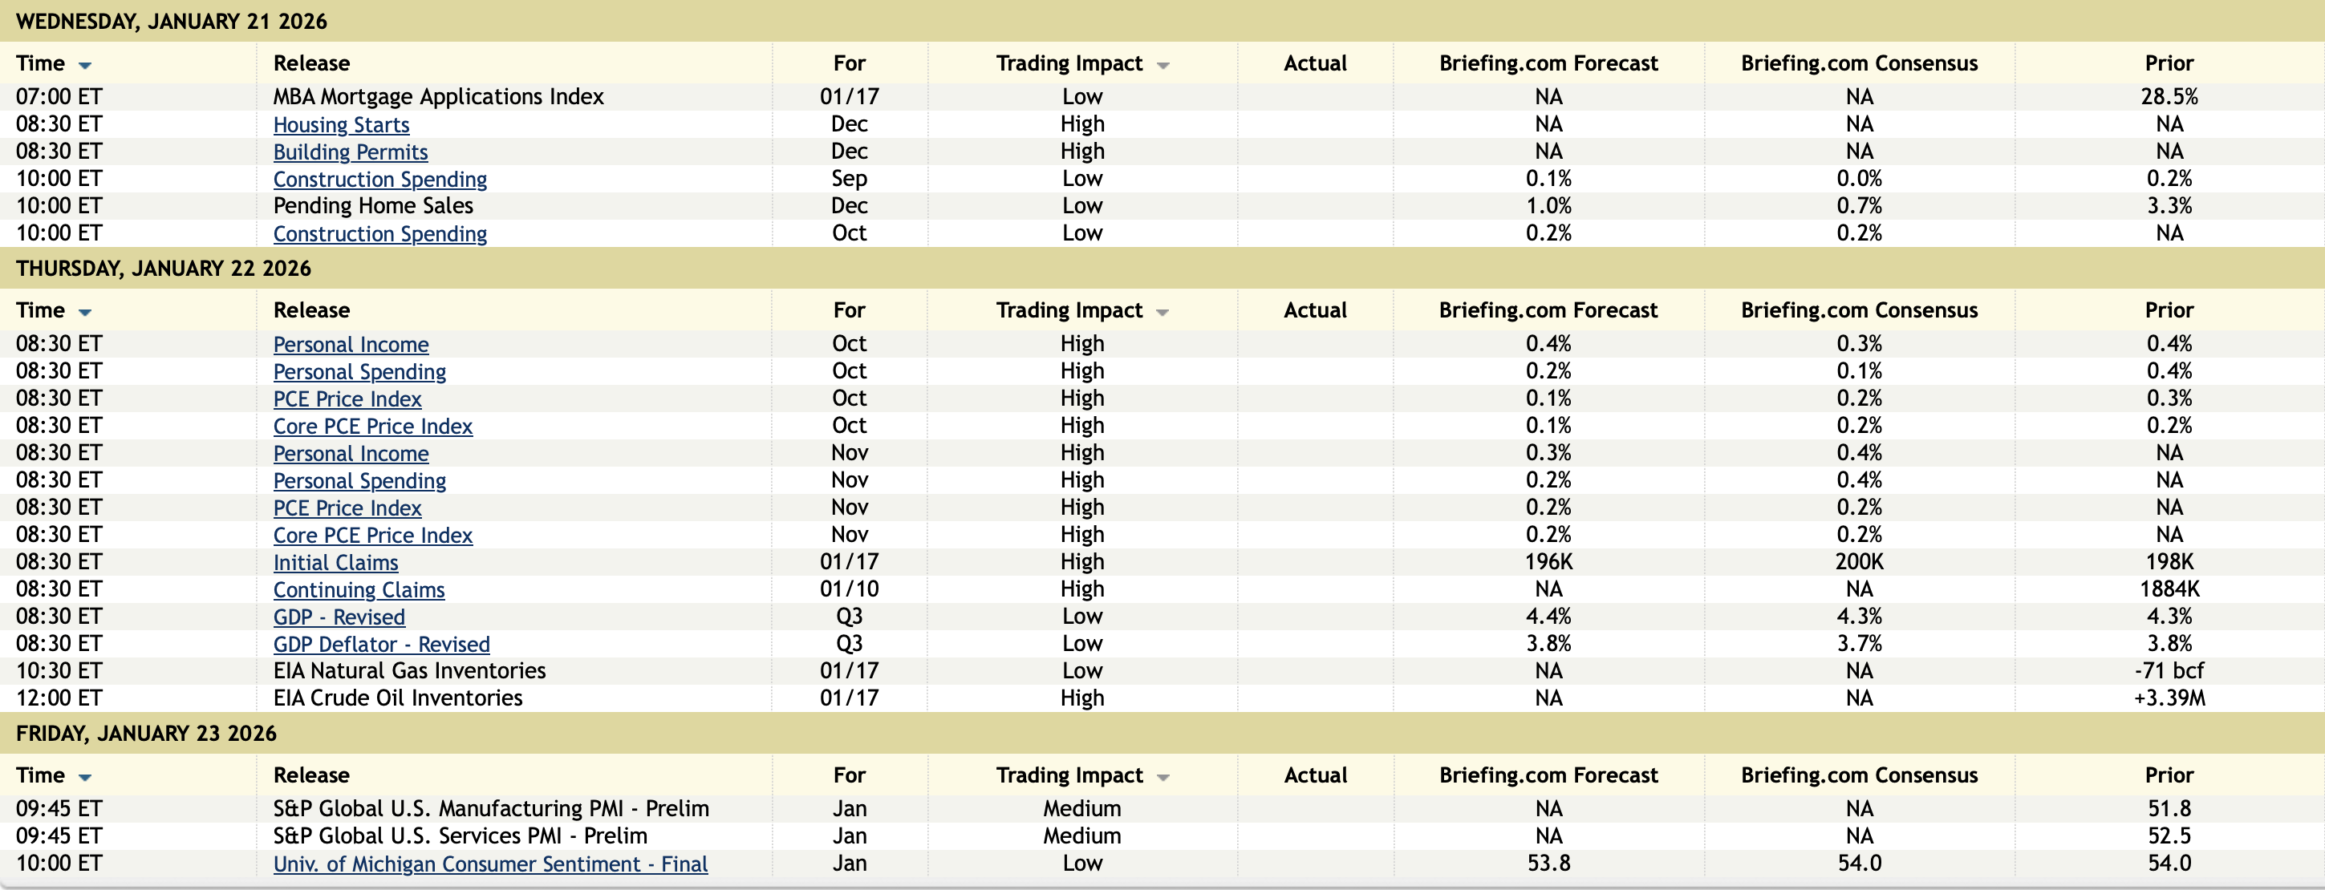Open the November Personal Spending link
This screenshot has height=890, width=2325.
point(359,480)
